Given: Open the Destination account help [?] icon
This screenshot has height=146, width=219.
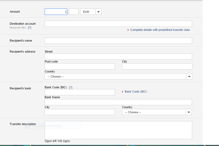Looking at the screenshot, I should pyautogui.click(x=30, y=28).
